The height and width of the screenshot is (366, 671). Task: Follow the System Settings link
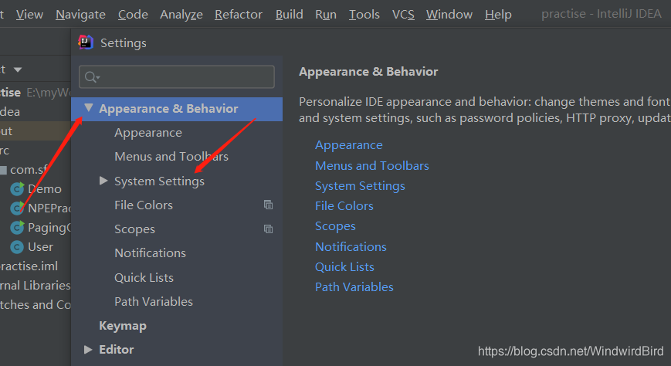pos(360,186)
